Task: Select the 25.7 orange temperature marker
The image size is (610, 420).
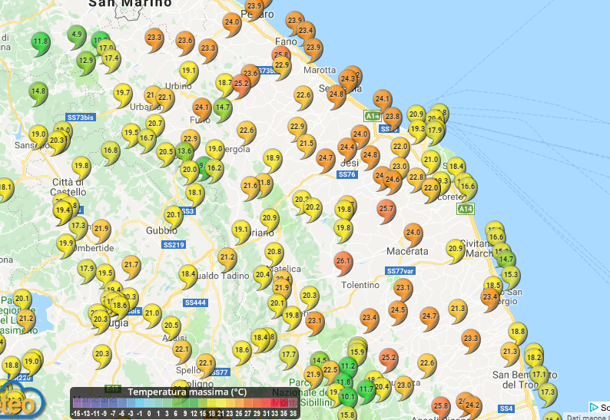Action: point(386,208)
